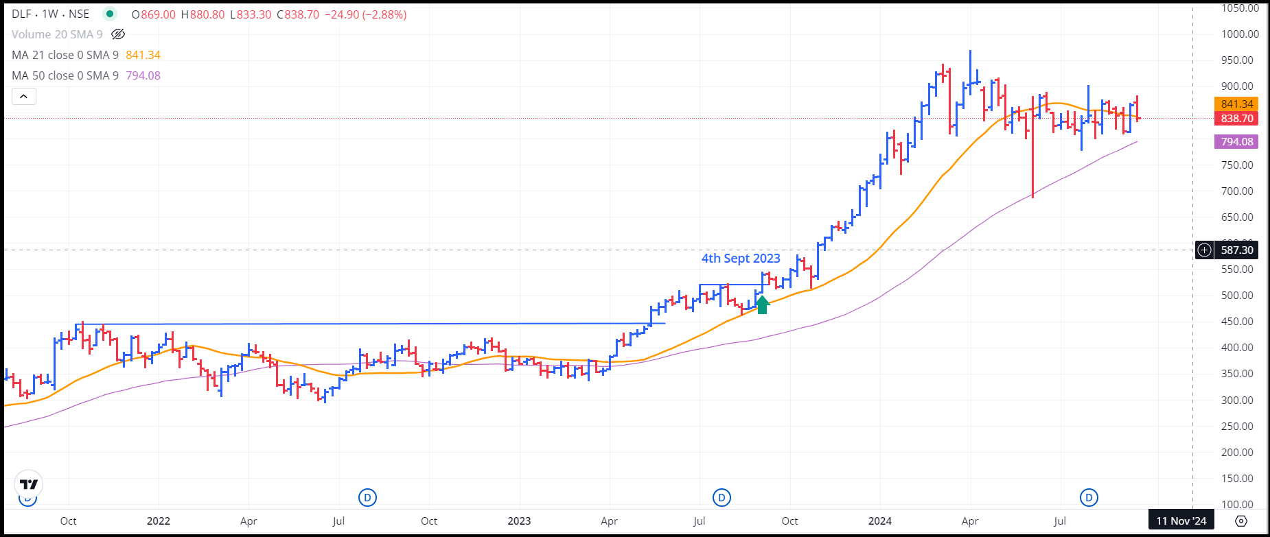1270x537 pixels.
Task: Click the 1000.00 price axis label
Action: (1240, 34)
